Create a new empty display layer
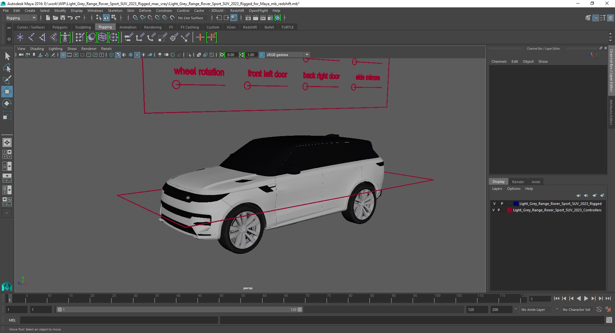615x333 pixels. (x=595, y=195)
